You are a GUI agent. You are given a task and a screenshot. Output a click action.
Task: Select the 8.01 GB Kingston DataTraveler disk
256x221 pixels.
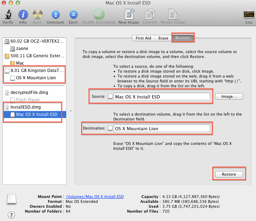[34, 71]
